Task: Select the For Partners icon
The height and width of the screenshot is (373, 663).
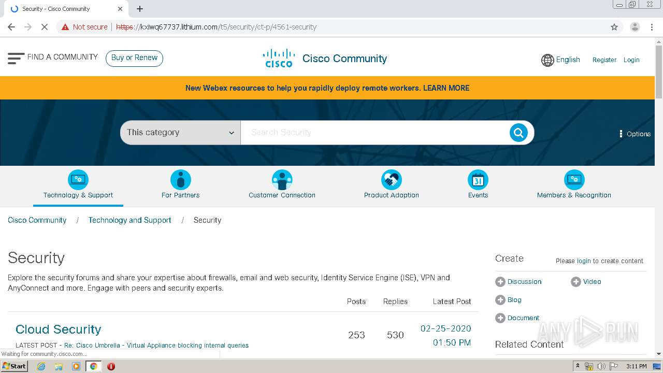Action: coord(180,180)
